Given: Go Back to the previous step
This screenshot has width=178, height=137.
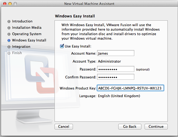Looking at the screenshot, I should [130, 127].
